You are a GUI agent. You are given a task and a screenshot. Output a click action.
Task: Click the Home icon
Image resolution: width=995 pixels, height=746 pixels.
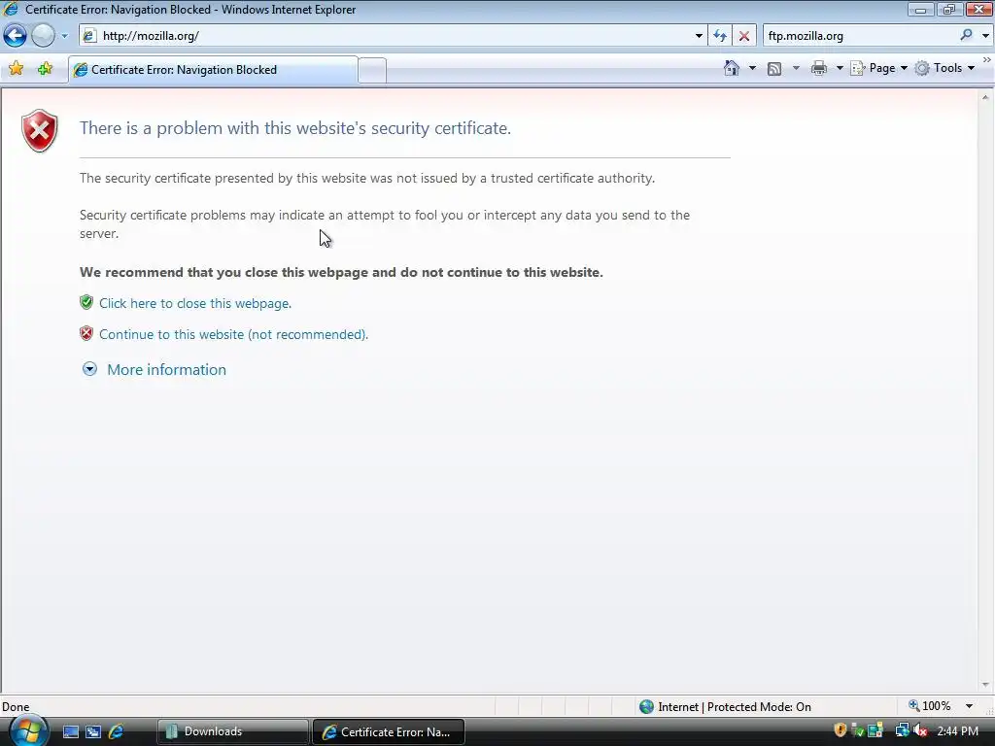pos(731,68)
